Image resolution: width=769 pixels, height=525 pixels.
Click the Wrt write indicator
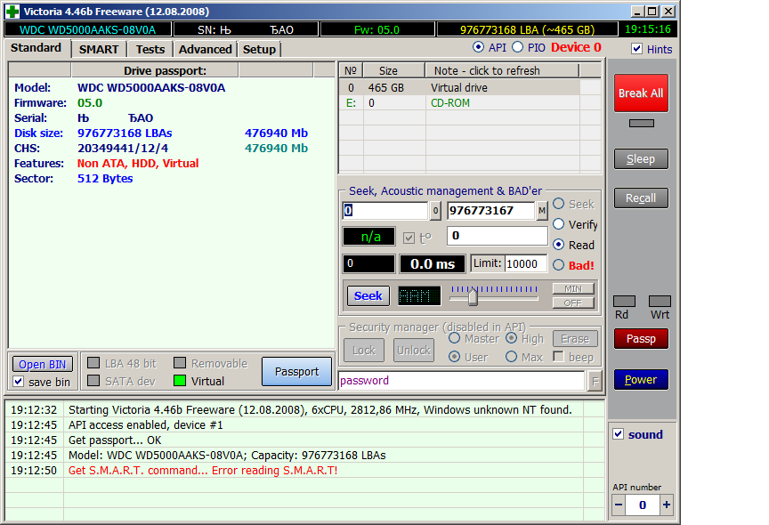coord(660,301)
